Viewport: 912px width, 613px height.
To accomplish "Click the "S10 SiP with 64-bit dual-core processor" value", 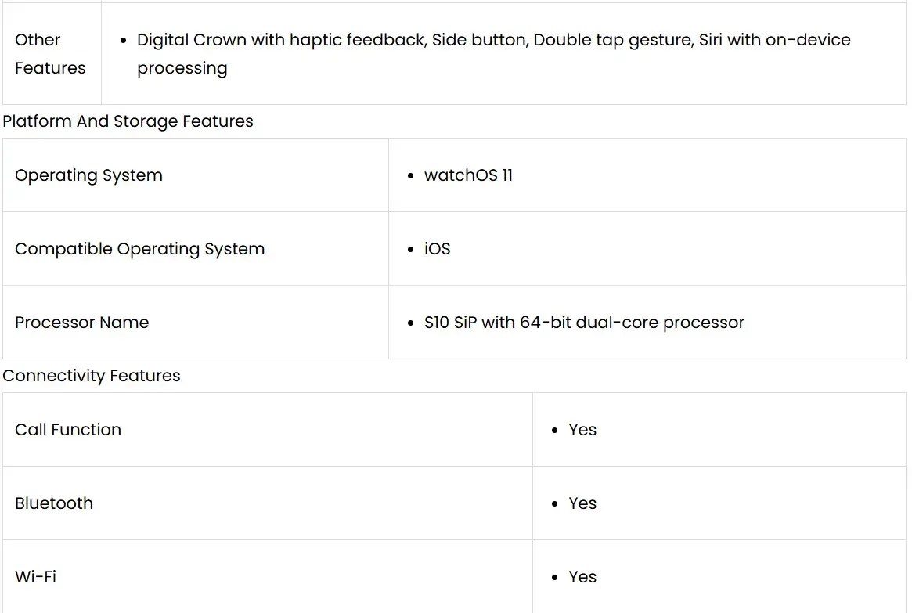I will click(x=584, y=323).
